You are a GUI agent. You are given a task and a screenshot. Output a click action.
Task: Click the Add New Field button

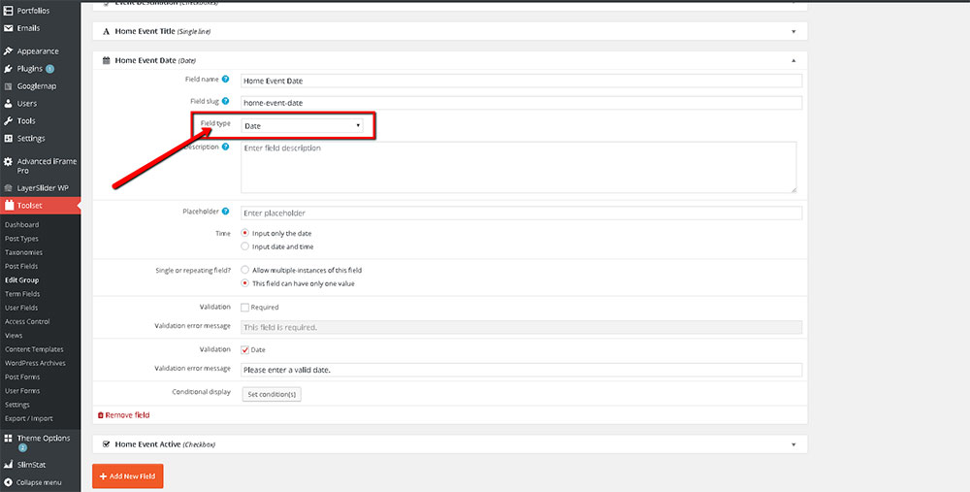click(x=128, y=476)
